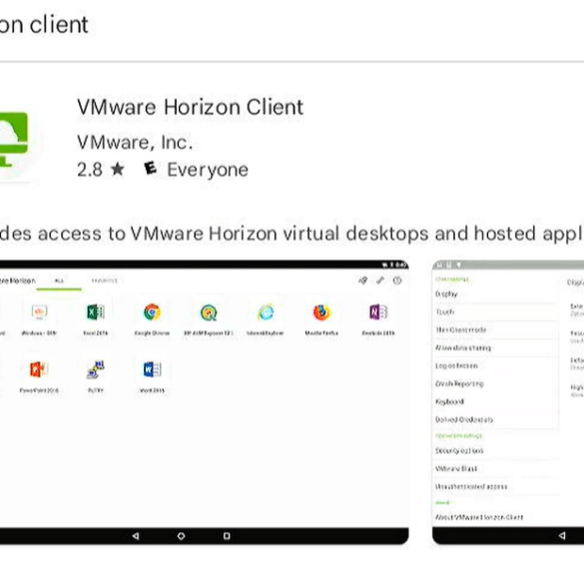
Task: Read the app description about virtual desktops
Action: 292,234
